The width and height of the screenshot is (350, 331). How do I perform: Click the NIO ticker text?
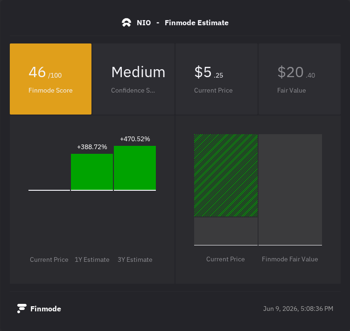[x=144, y=23]
